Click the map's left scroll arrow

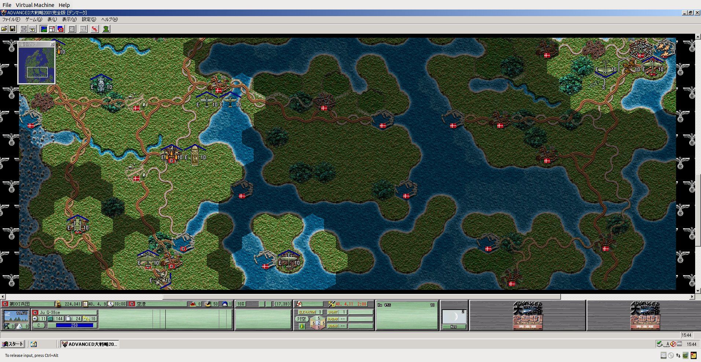point(3,296)
